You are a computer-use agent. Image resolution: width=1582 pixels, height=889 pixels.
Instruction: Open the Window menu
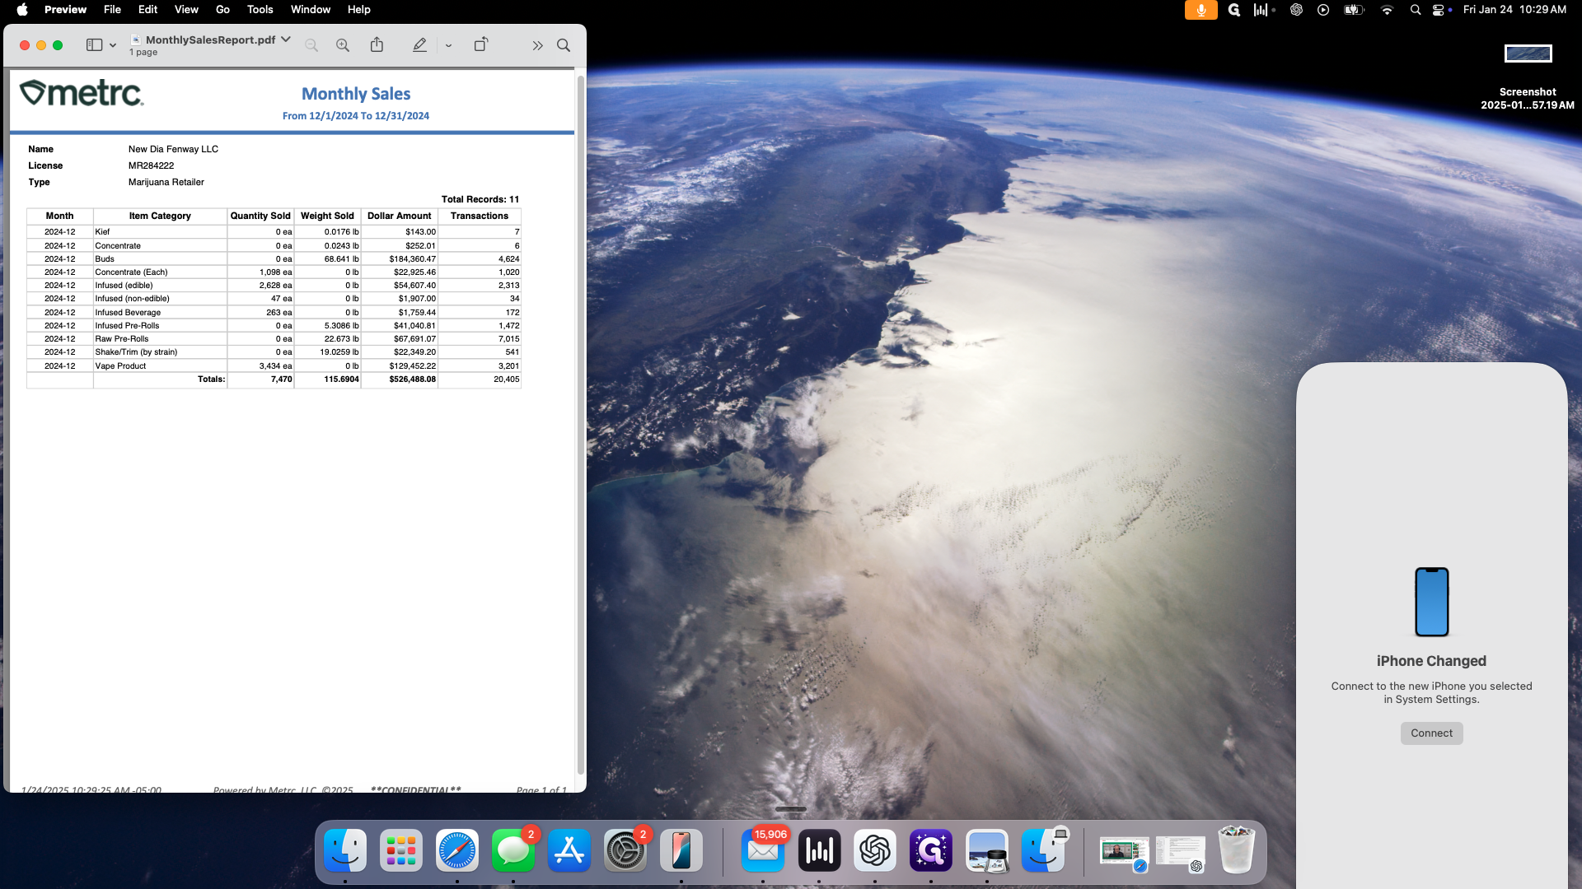(x=311, y=10)
